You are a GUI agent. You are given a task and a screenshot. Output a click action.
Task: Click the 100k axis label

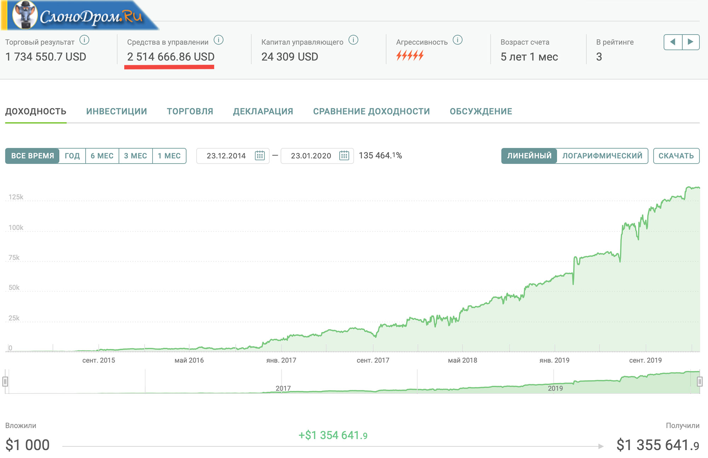click(16, 228)
